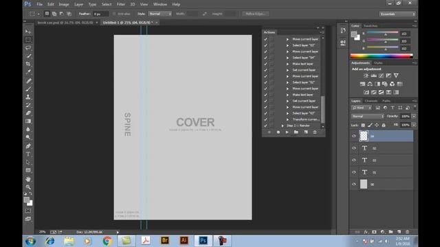Create new action set folder
This screenshot has width=440, height=247.
296,132
